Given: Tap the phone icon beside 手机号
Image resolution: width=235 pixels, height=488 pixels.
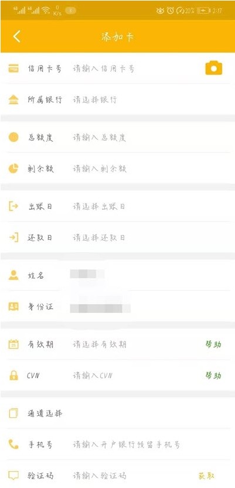Looking at the screenshot, I should click(13, 444).
